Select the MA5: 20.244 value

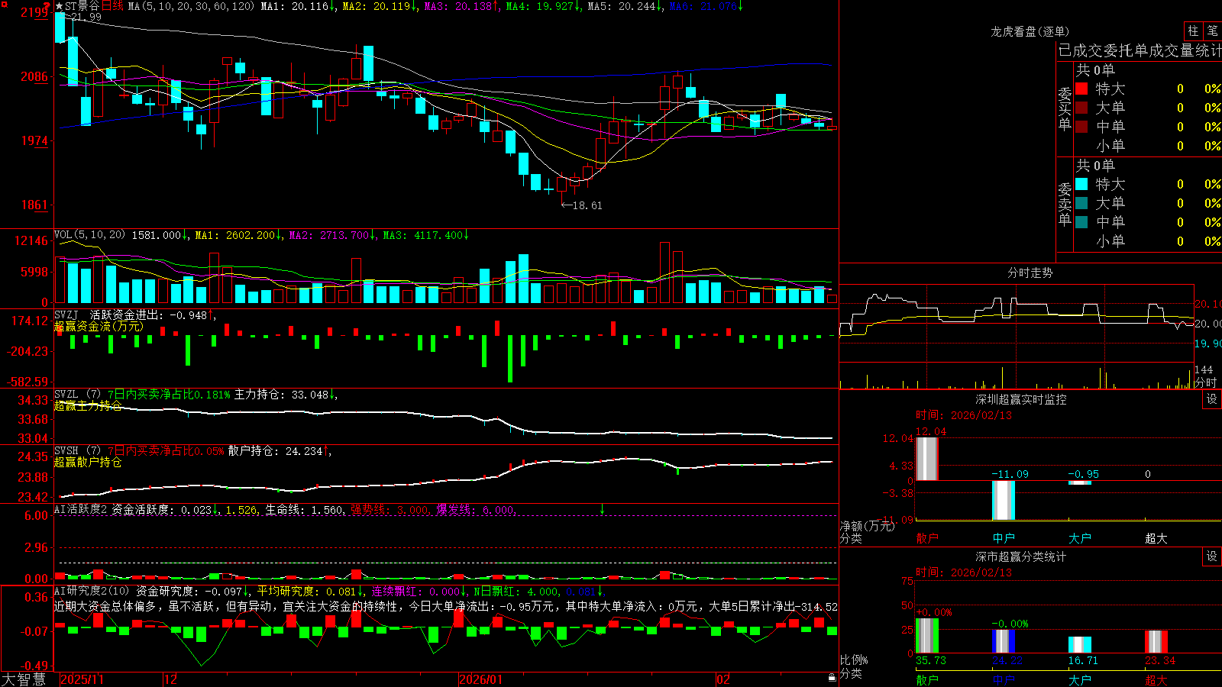[x=622, y=6]
